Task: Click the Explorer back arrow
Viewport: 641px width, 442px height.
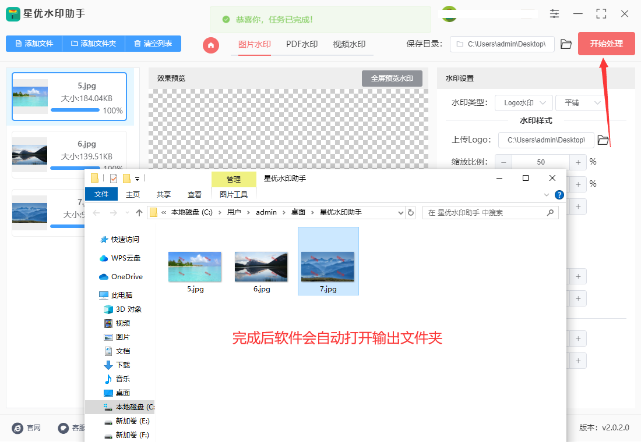Action: (x=97, y=213)
